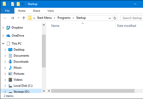Click navigation pane scroll down arrow
The height and width of the screenshot is (99, 143).
pyautogui.click(x=44, y=91)
